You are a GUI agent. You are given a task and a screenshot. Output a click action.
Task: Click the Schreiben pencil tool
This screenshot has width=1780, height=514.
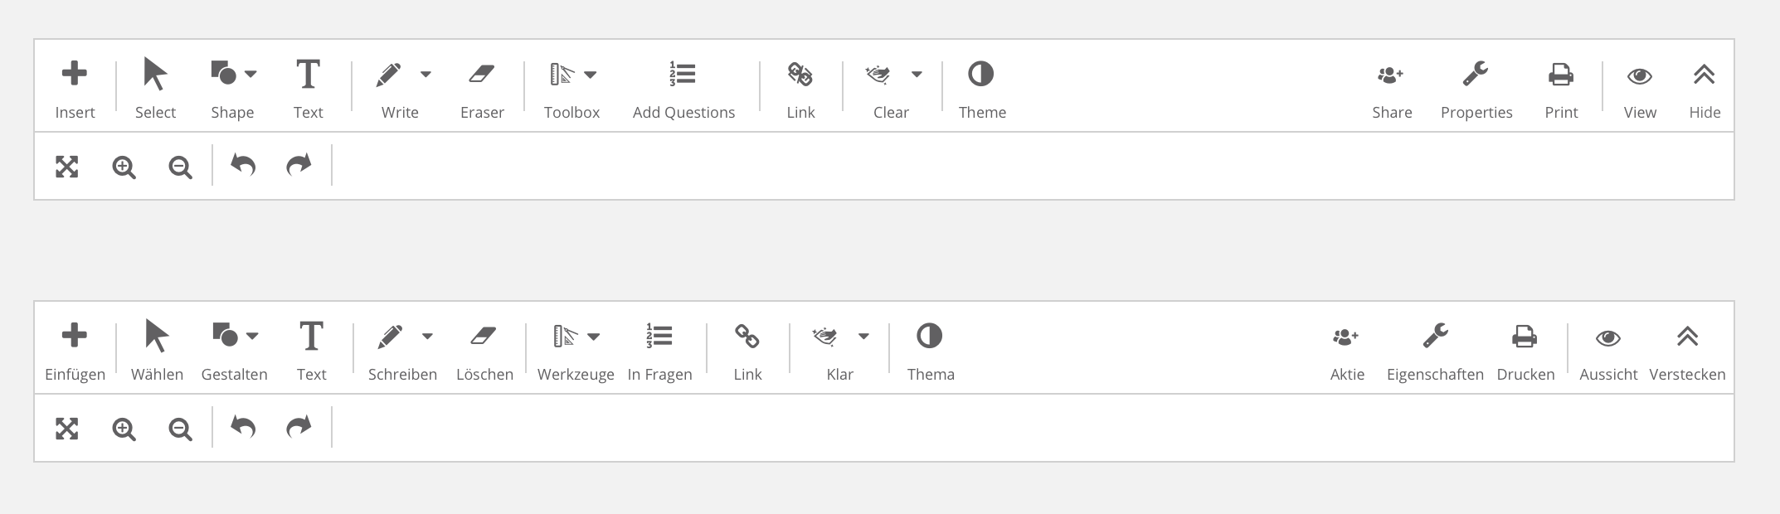[390, 337]
